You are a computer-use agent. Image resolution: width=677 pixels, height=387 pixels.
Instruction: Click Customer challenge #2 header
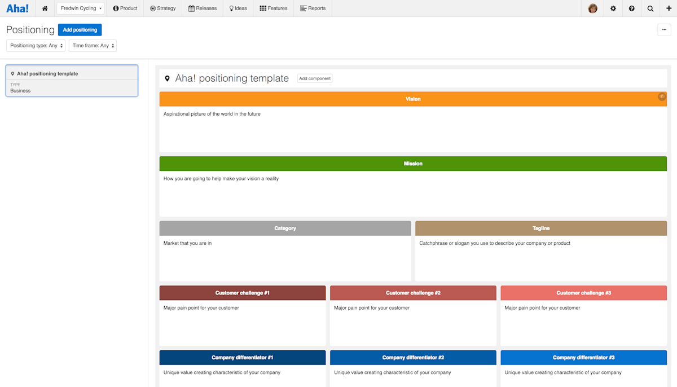point(413,293)
